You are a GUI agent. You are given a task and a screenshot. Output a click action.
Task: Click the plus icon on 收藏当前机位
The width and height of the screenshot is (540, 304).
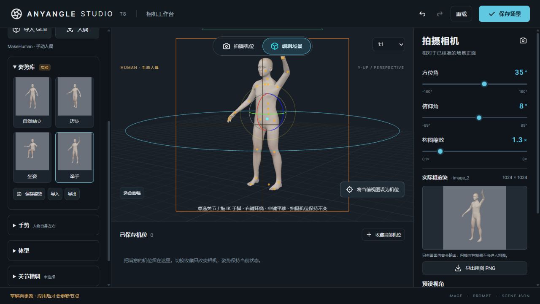pos(369,235)
